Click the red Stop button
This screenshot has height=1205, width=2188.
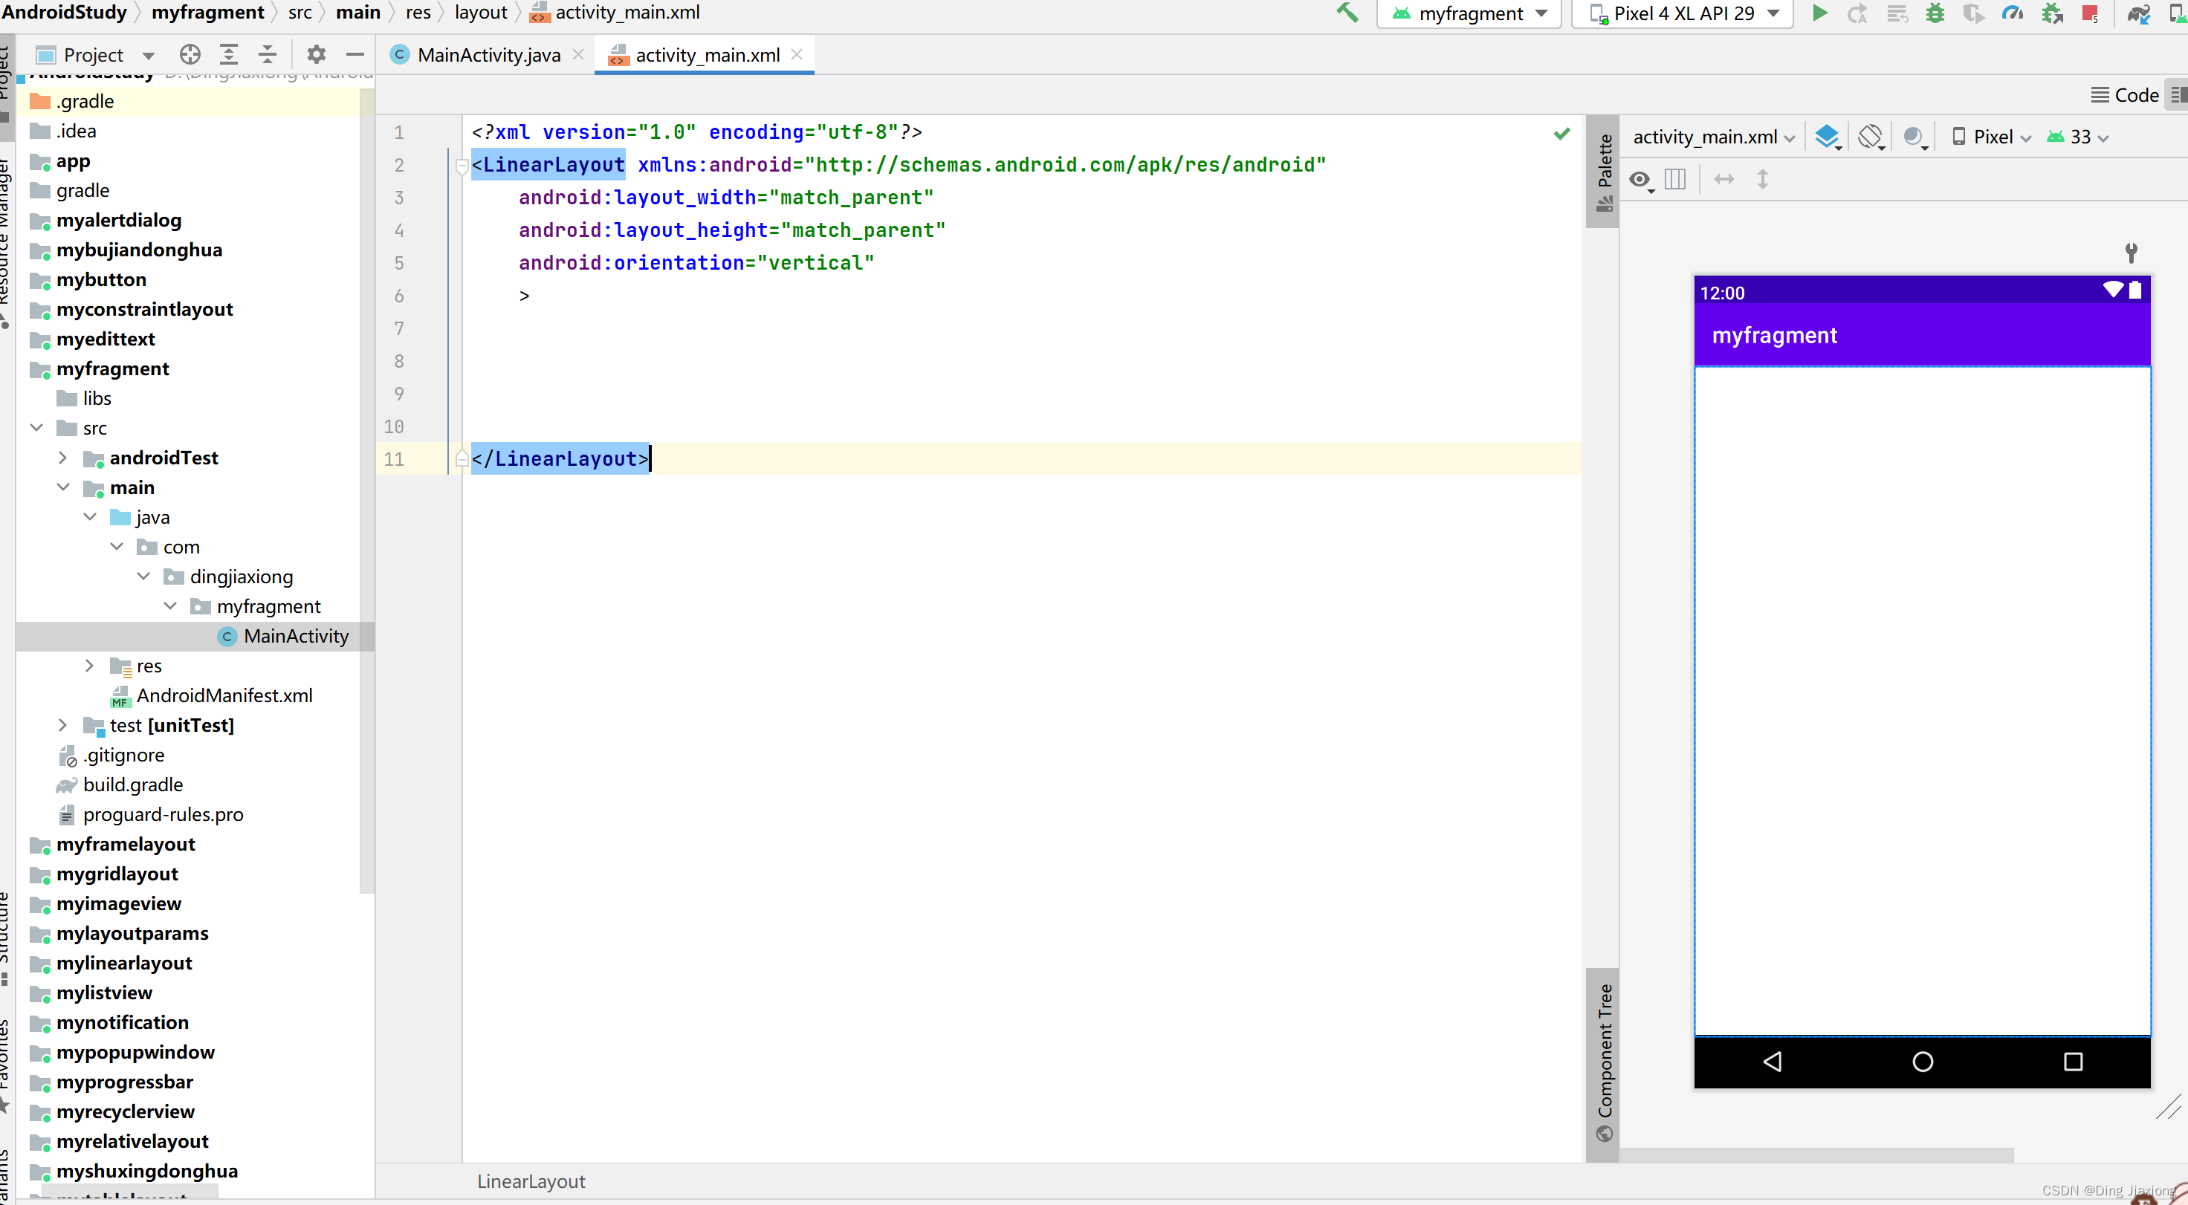coord(2091,13)
